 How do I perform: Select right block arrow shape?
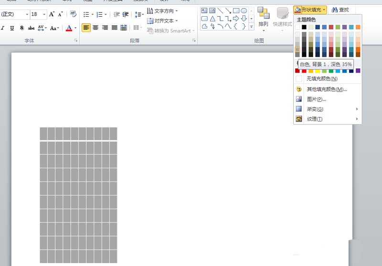236,19
